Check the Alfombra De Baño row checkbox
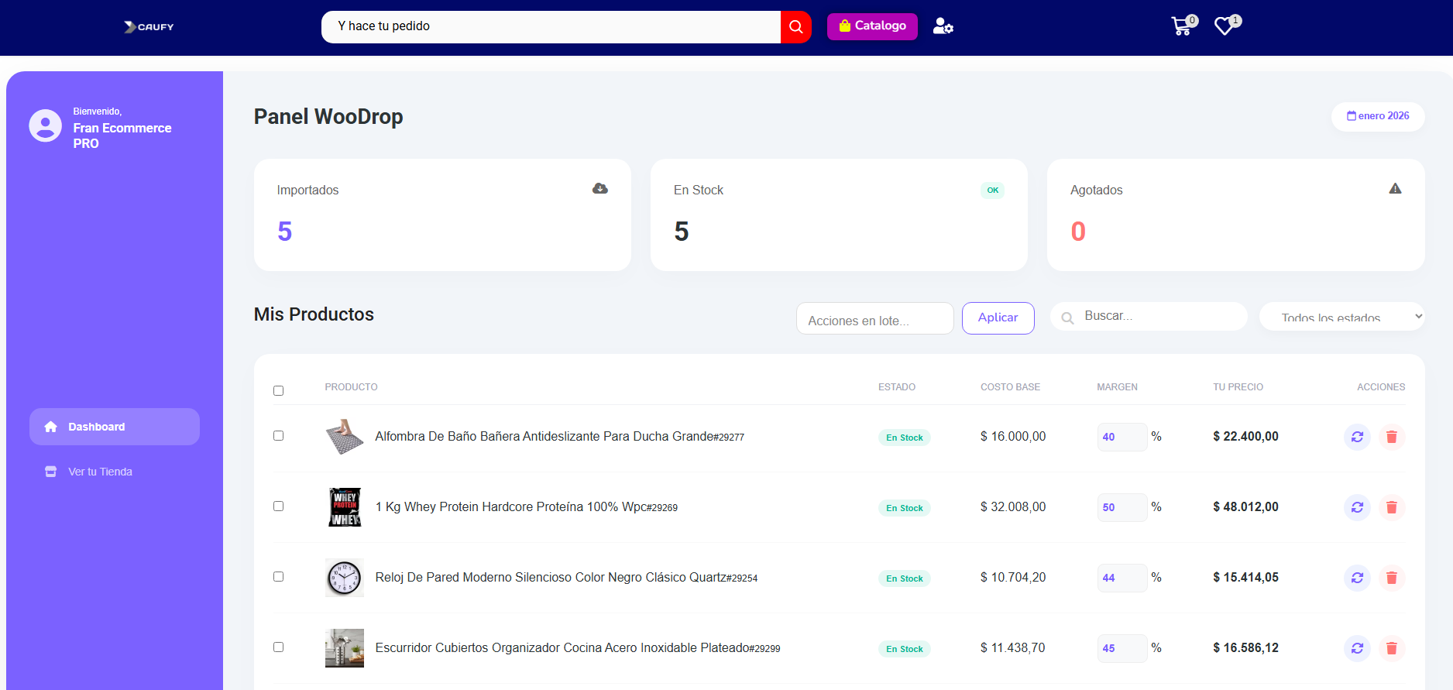The width and height of the screenshot is (1453, 690). (278, 435)
